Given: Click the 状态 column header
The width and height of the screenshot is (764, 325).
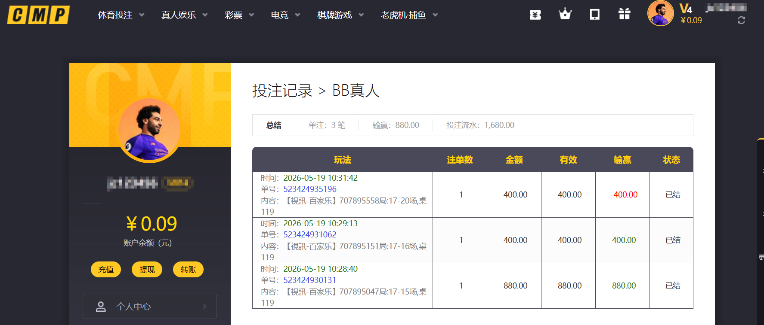Looking at the screenshot, I should pyautogui.click(x=671, y=160).
